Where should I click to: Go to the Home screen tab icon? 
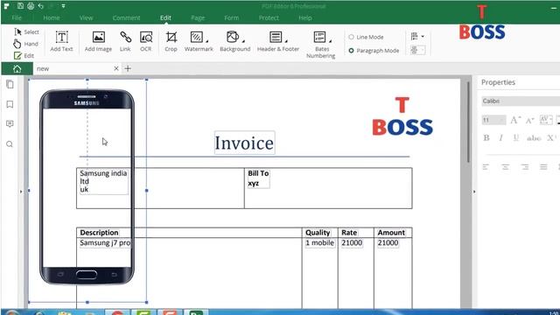pos(17,68)
